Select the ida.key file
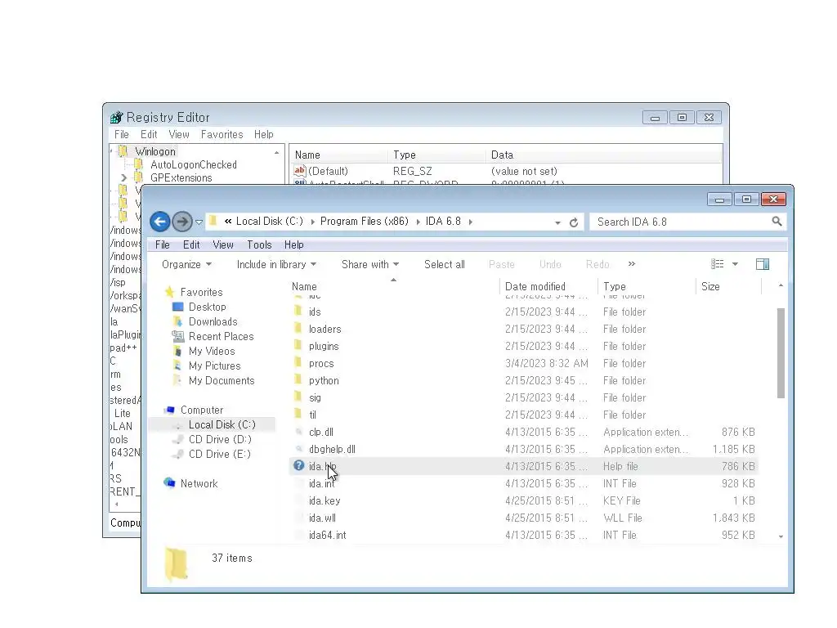The height and width of the screenshot is (628, 837). coord(325,501)
